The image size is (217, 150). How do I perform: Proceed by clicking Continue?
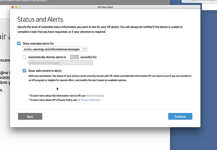[x=180, y=116]
